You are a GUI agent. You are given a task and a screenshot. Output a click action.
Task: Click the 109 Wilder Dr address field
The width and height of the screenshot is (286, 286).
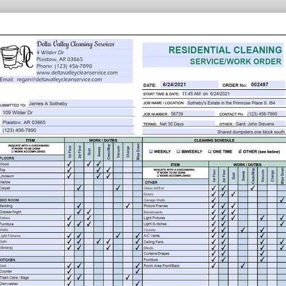(x=67, y=113)
